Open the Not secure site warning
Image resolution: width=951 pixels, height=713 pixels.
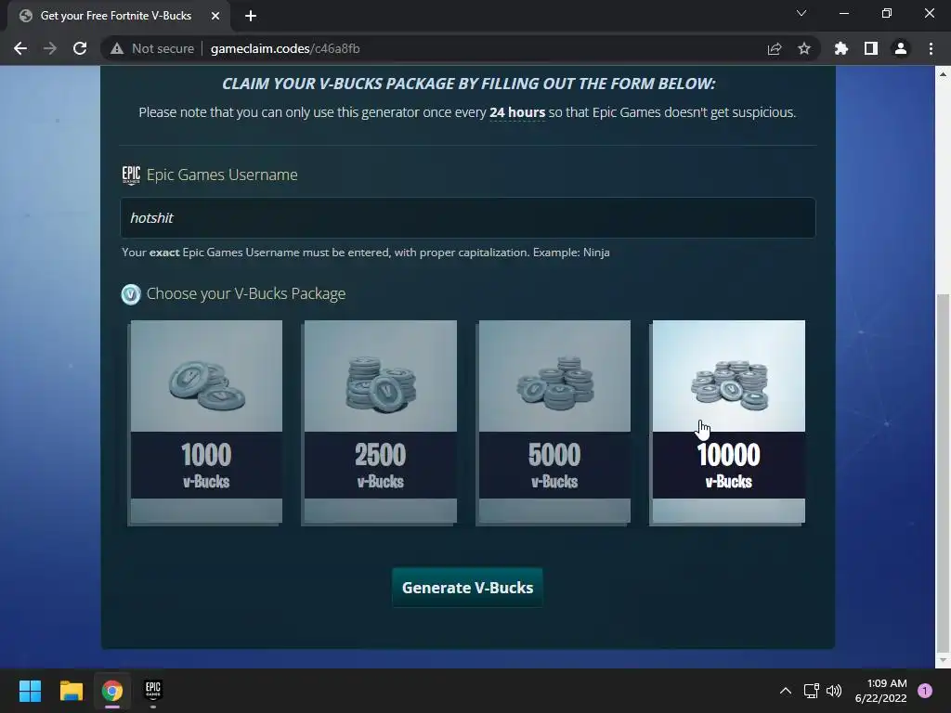click(152, 48)
